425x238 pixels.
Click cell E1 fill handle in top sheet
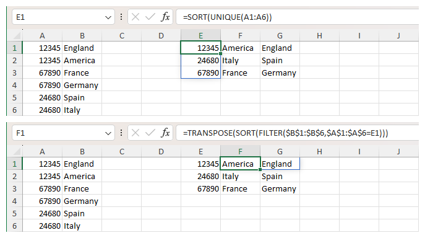pyautogui.click(x=221, y=54)
